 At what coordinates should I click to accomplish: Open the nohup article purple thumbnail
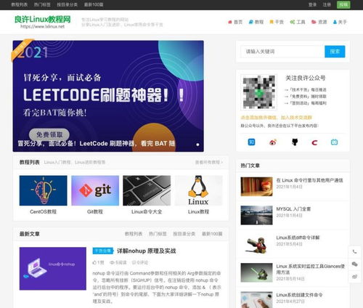53,269
